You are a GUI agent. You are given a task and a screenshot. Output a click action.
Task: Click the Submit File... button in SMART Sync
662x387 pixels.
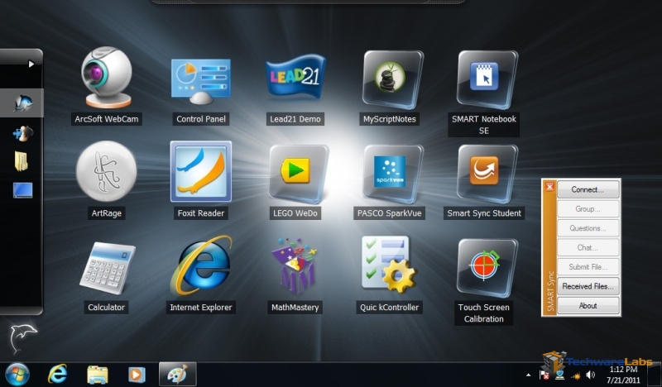click(x=588, y=267)
